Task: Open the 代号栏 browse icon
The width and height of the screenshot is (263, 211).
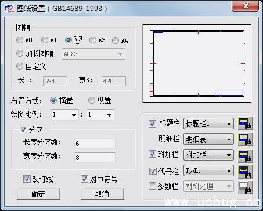Action: (245, 171)
